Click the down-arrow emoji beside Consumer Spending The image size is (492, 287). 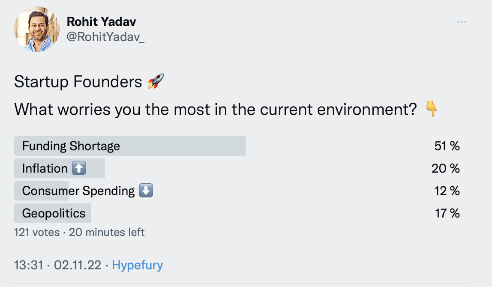coord(146,191)
